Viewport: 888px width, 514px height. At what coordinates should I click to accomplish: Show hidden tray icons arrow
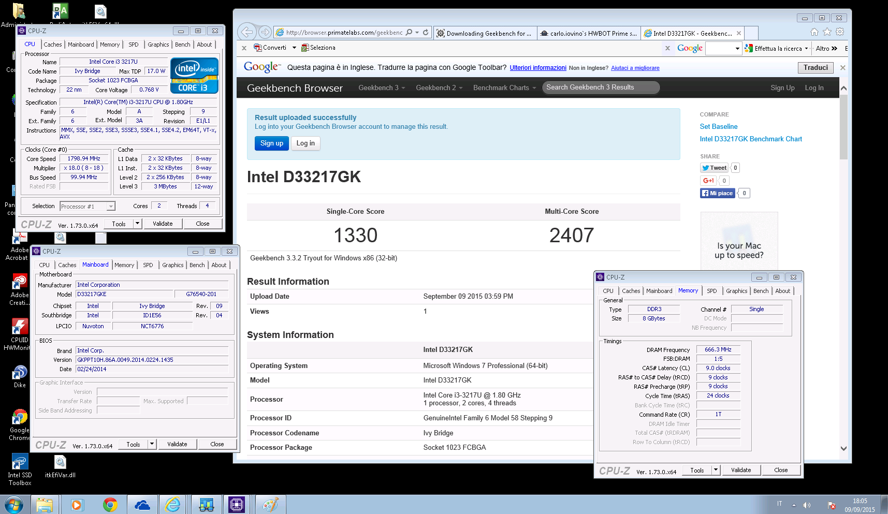pos(794,505)
